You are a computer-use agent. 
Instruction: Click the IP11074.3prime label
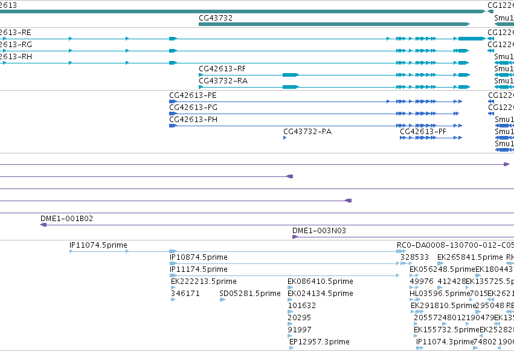click(445, 342)
